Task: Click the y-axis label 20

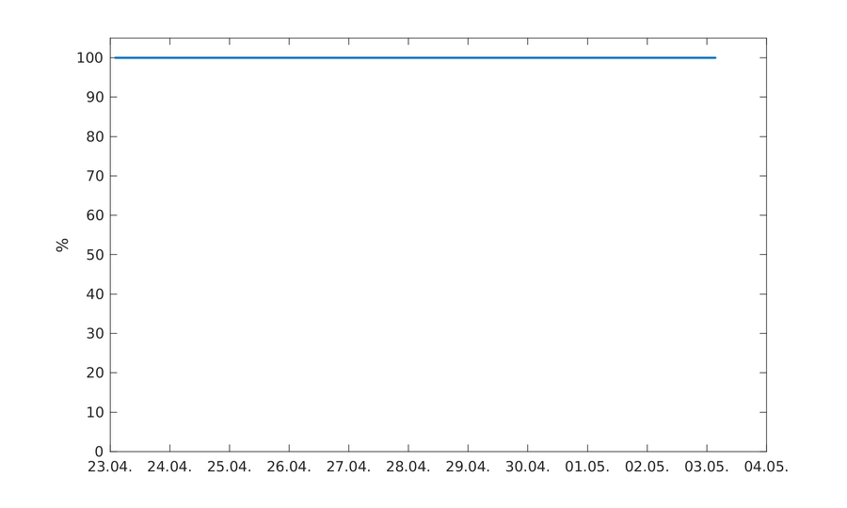Action: coord(94,373)
